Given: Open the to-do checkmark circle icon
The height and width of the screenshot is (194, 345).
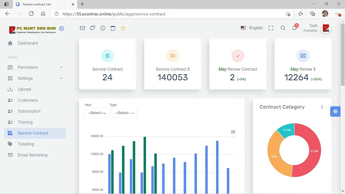Looking at the screenshot, I should click(x=103, y=28).
